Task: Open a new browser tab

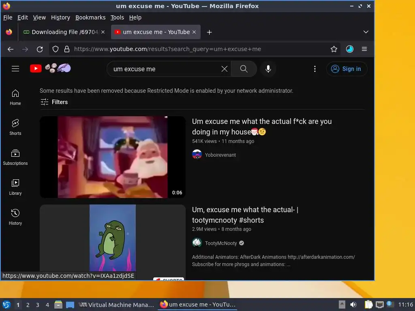Action: pos(210,32)
